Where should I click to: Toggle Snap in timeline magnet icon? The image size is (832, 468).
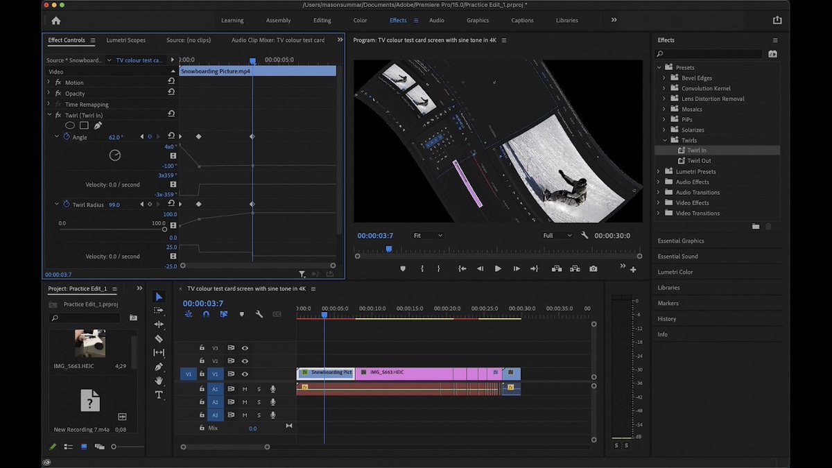pyautogui.click(x=206, y=314)
